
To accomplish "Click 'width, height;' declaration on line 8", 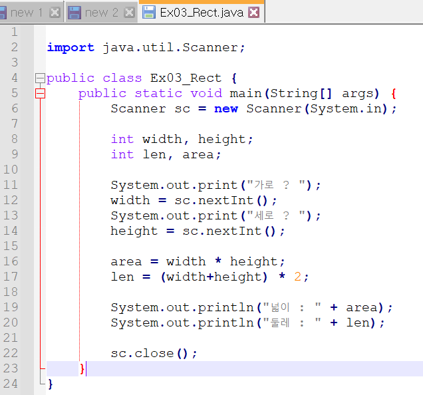I will (198, 139).
